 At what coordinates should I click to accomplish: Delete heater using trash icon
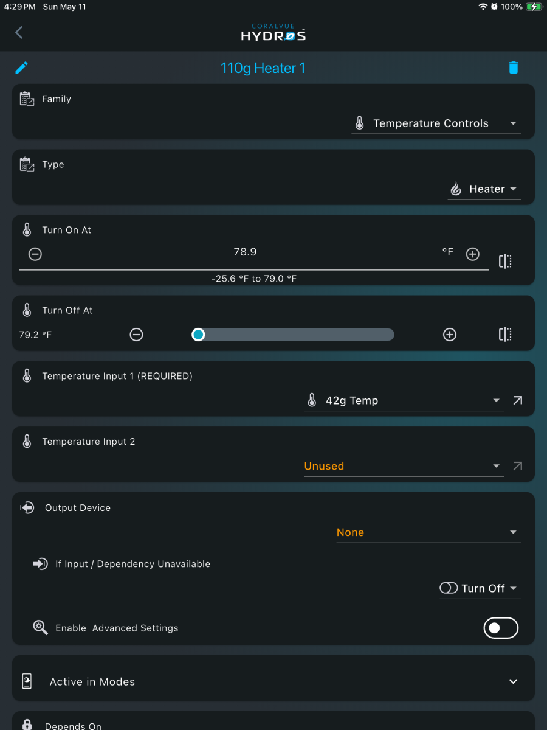tap(514, 68)
